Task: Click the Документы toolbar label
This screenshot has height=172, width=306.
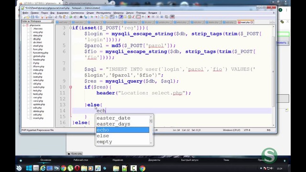Action: pyautogui.click(x=154, y=160)
